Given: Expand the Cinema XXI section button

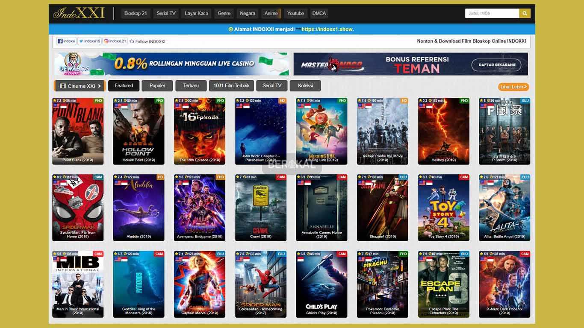Looking at the screenshot, I should 80,86.
